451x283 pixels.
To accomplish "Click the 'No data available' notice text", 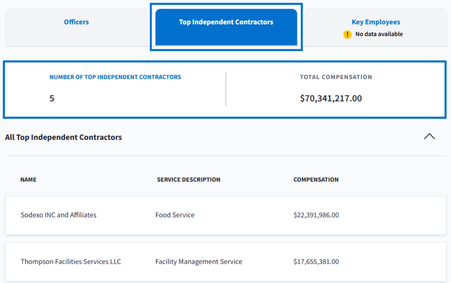I will 379,34.
